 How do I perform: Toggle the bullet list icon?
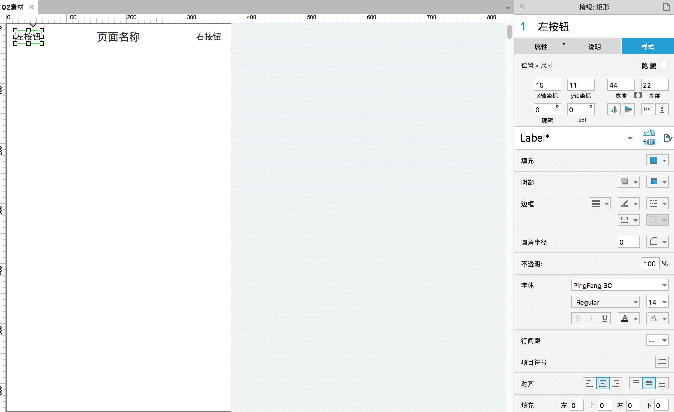(x=662, y=362)
